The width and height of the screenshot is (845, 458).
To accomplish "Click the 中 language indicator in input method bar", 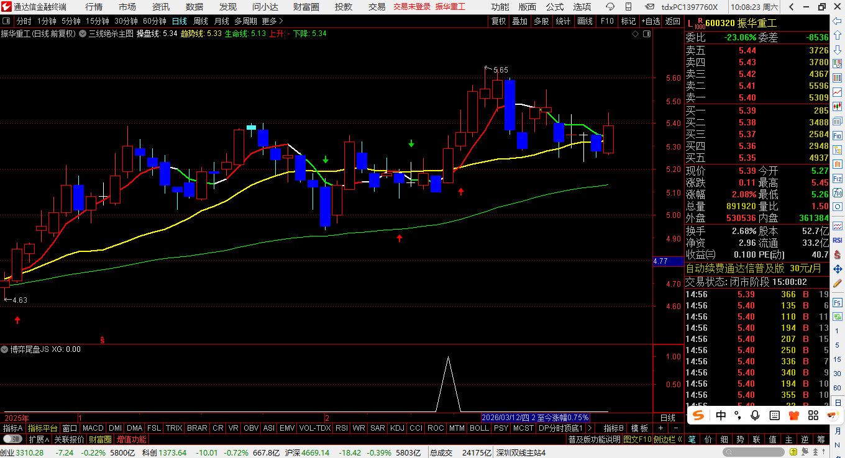I will [721, 415].
